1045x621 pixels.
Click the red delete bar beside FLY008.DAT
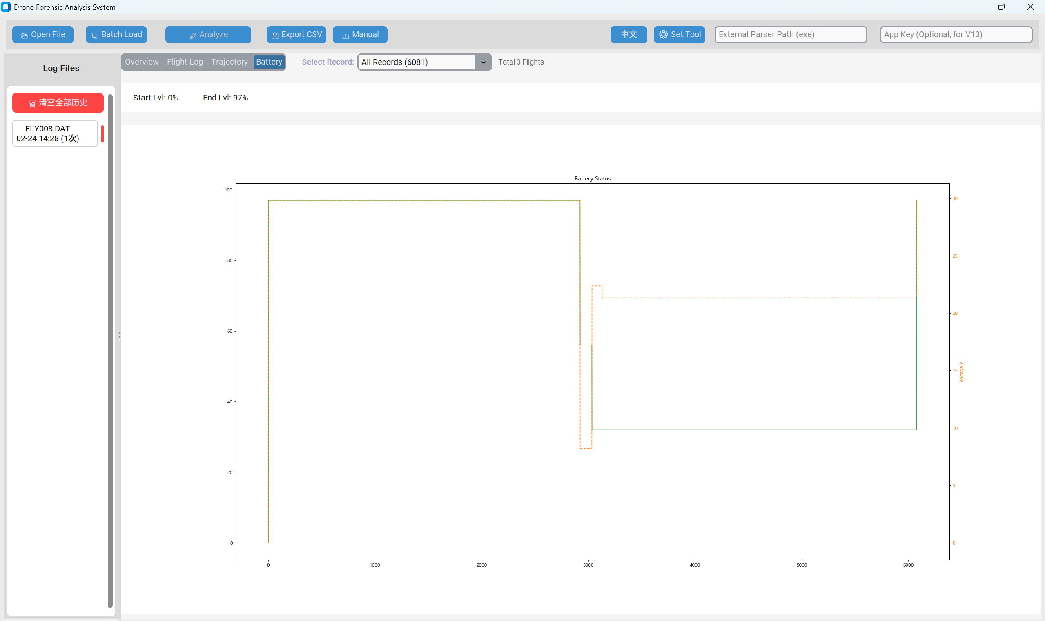[x=102, y=134]
